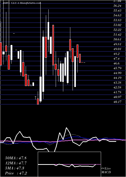This screenshot has height=177, width=126.
Task: Click the 45.79 price axis label
Action: 117,68
